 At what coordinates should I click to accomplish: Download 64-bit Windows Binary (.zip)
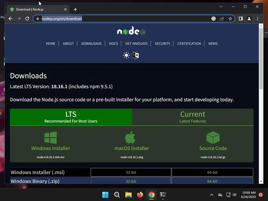[x=212, y=181]
